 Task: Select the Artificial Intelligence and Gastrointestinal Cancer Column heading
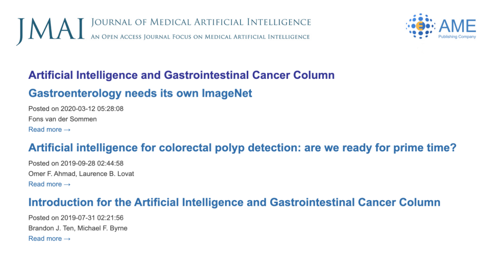point(181,75)
